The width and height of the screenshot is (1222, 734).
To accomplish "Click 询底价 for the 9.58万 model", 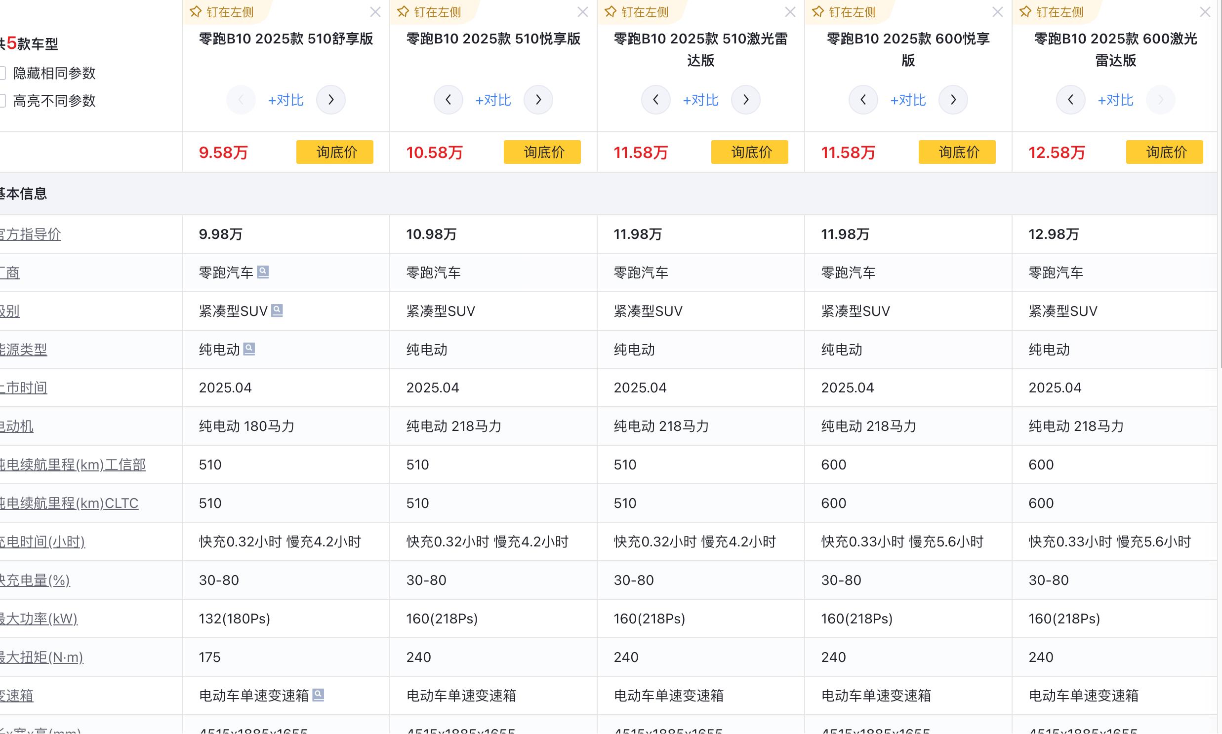I will click(334, 152).
